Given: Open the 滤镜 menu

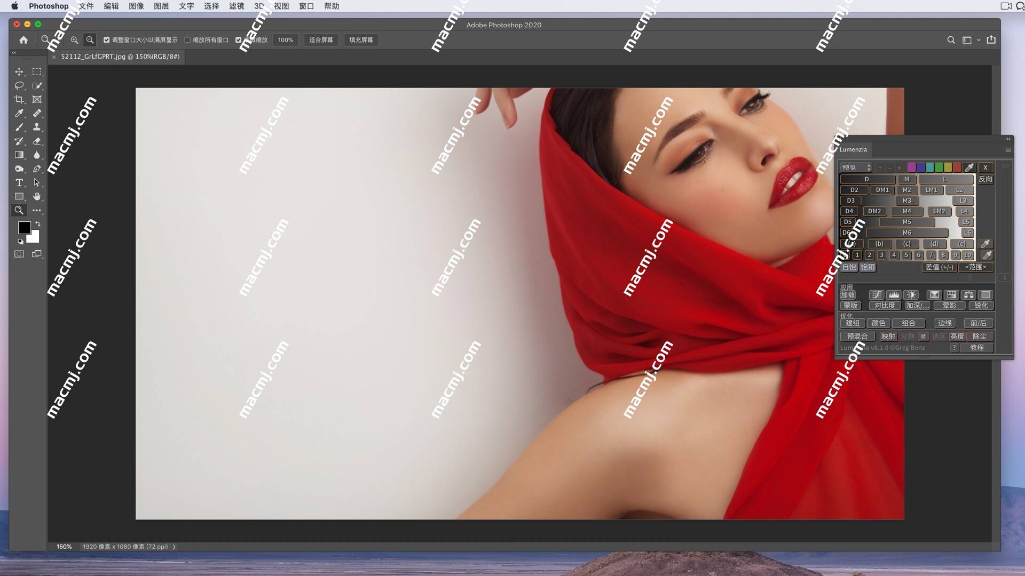Looking at the screenshot, I should point(236,6).
